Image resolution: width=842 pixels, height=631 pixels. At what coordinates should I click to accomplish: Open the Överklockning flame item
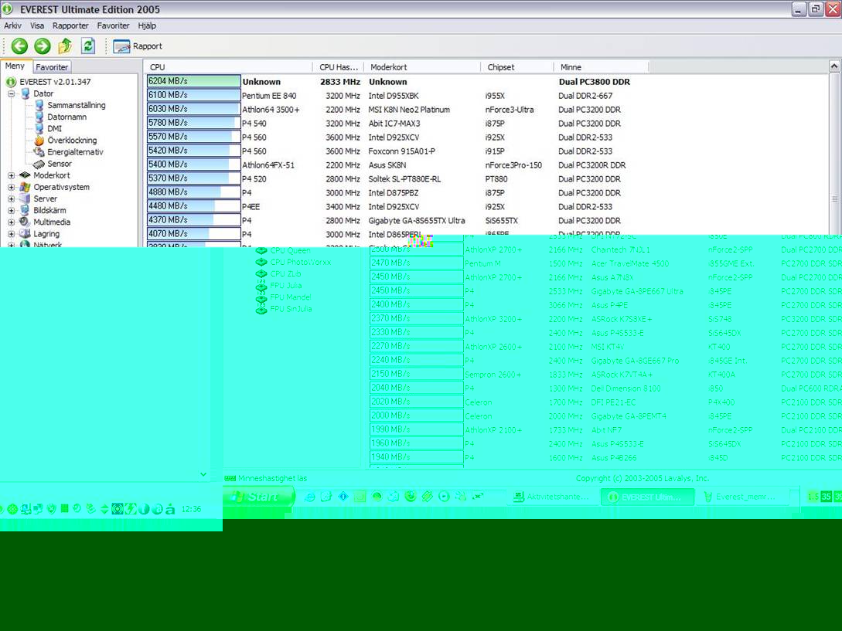66,141
